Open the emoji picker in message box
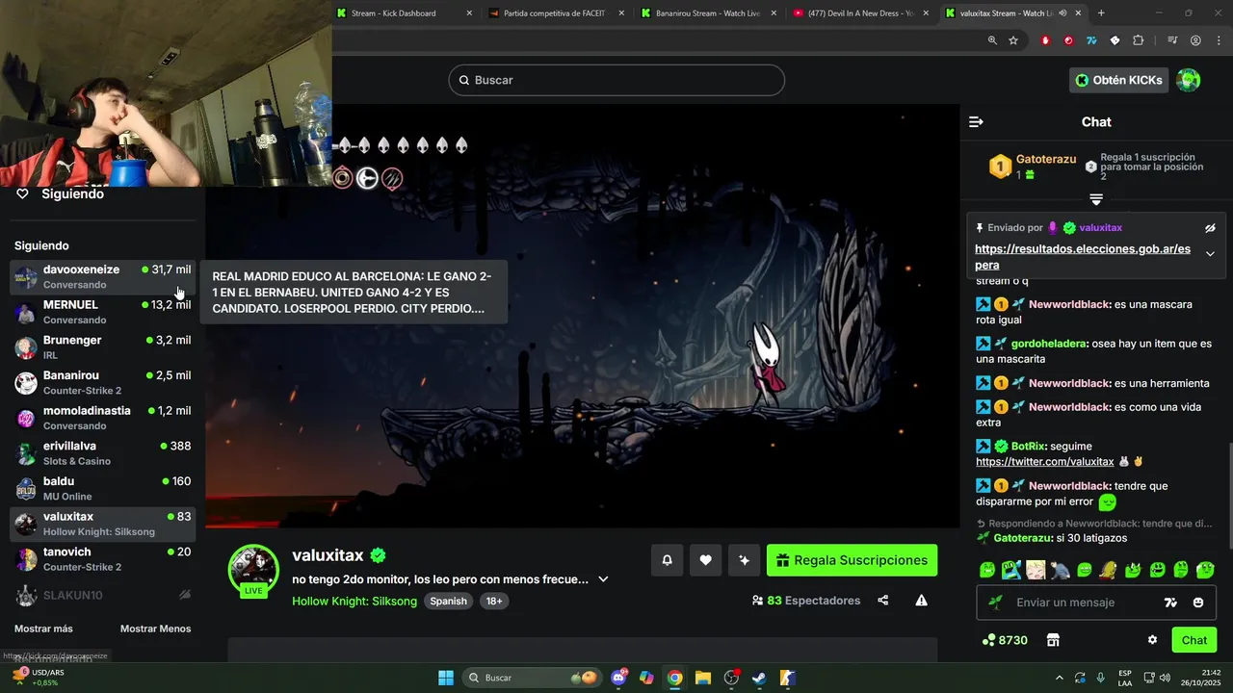The width and height of the screenshot is (1233, 693). (1198, 603)
